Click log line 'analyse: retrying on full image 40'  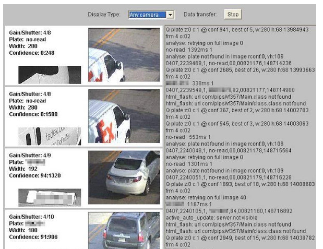206,197
